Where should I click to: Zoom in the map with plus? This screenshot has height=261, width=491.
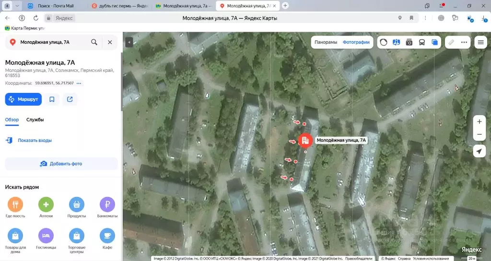pos(479,121)
